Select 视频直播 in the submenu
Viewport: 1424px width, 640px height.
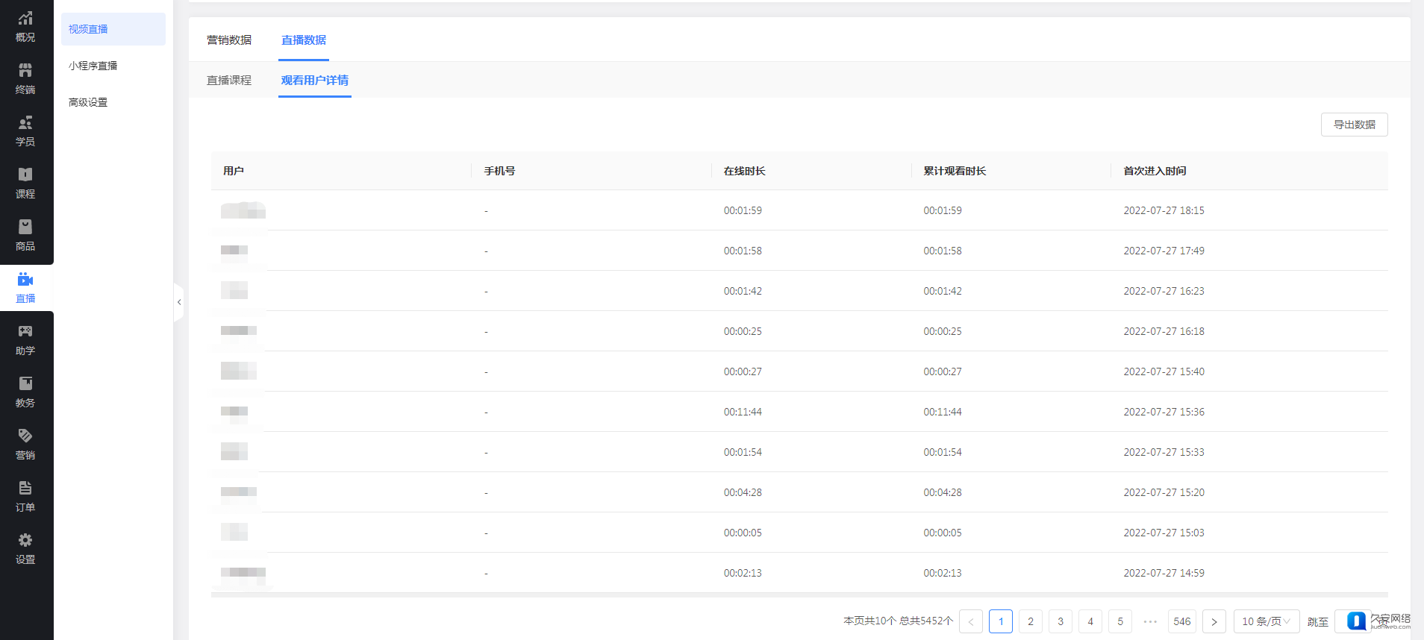(x=113, y=29)
